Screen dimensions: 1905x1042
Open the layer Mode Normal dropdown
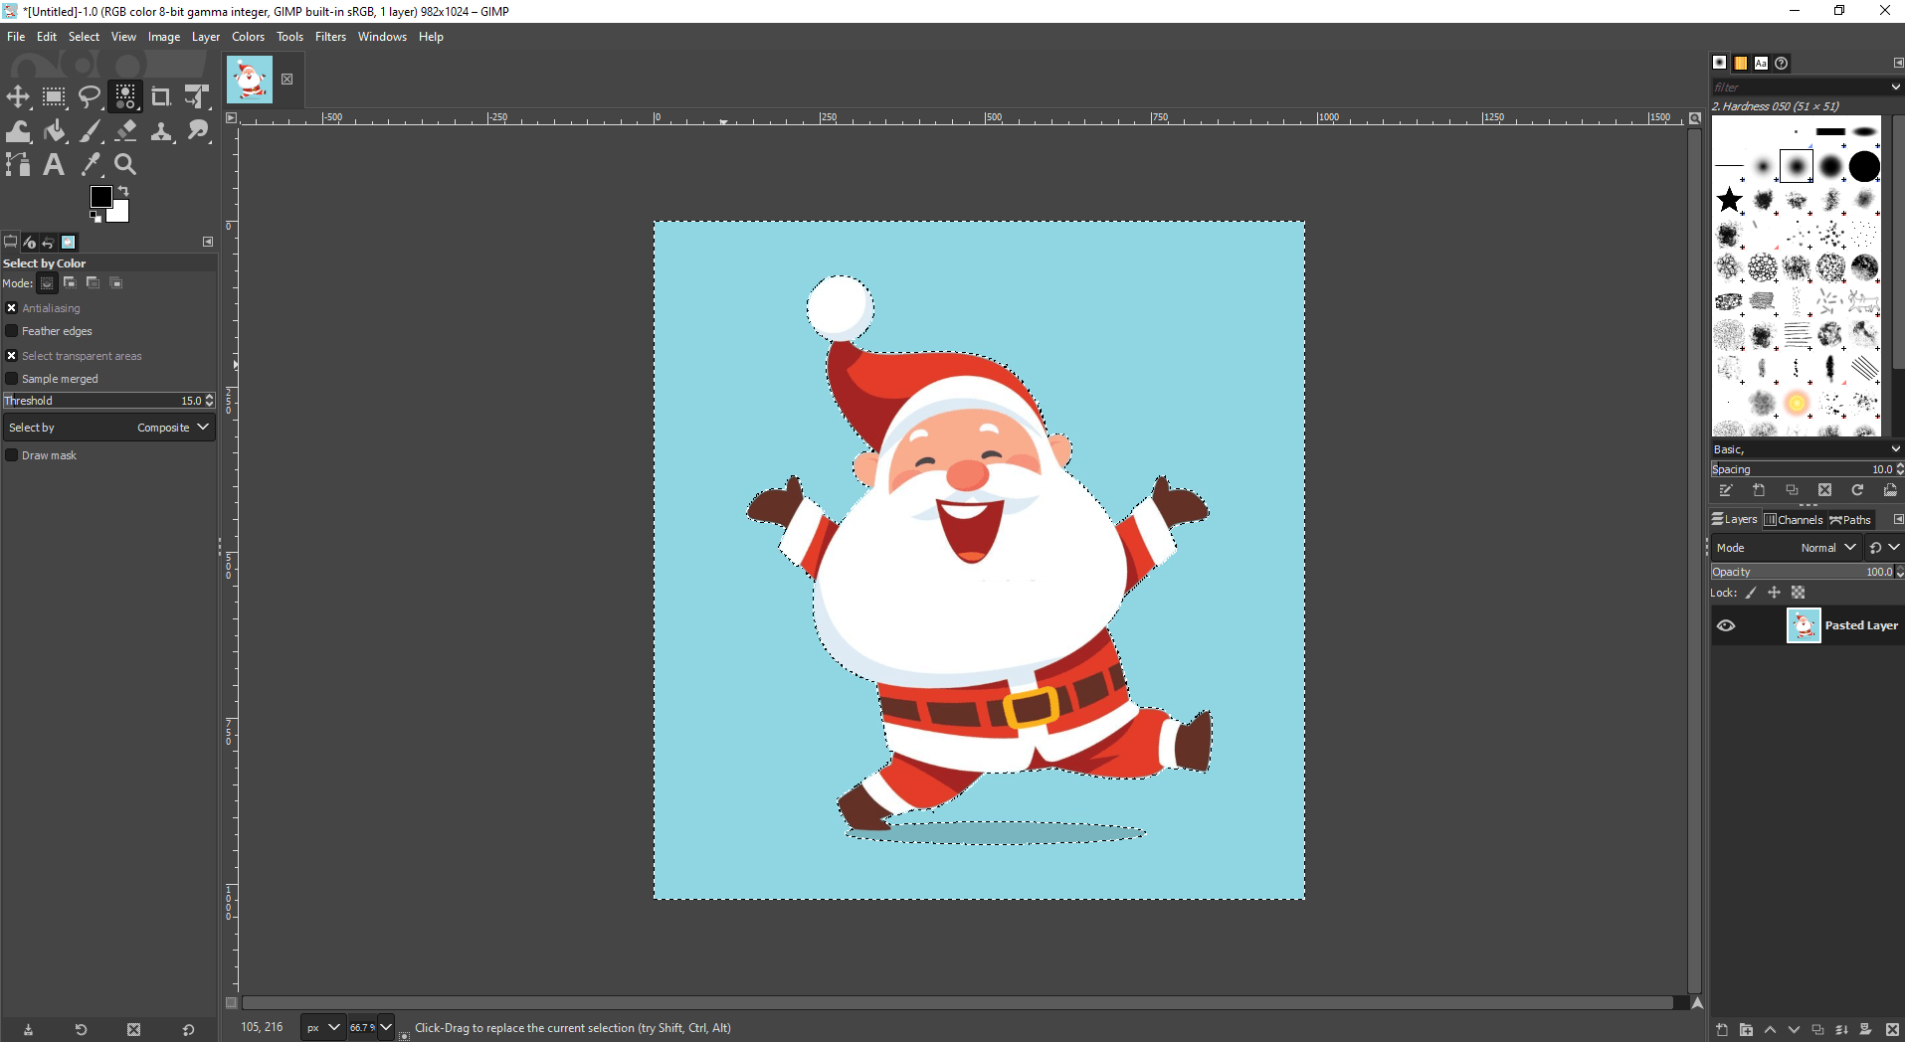coord(1785,548)
